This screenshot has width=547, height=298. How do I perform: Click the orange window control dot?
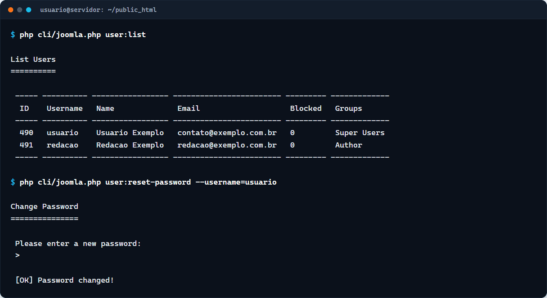coord(11,10)
